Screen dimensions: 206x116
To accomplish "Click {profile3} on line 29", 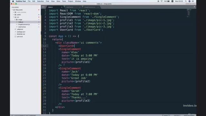I will point(82,101).
